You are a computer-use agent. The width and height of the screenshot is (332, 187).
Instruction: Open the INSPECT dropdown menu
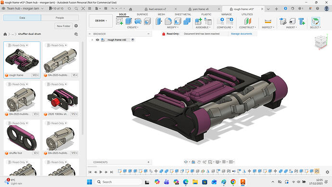[x=268, y=27]
